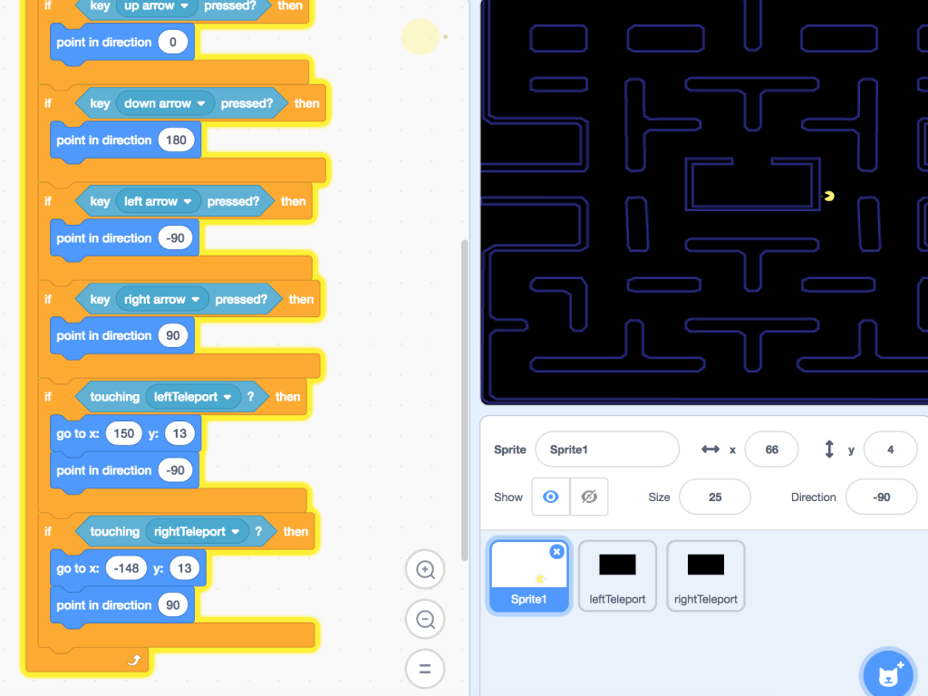Edit the sprite Direction field
Screen dimensions: 928x696
[881, 498]
